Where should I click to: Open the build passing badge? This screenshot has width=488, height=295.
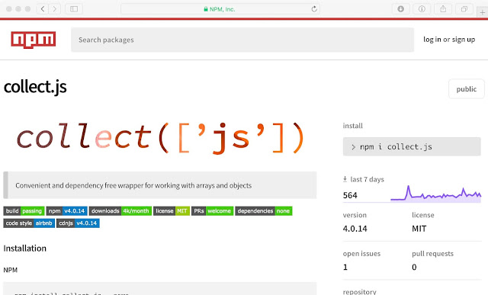24,211
